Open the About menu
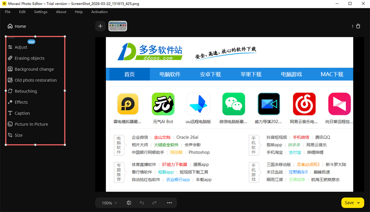Screen dimensions: 370x212 click(61, 12)
